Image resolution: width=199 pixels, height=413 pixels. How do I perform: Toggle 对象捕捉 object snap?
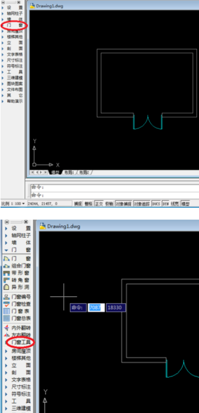124,204
